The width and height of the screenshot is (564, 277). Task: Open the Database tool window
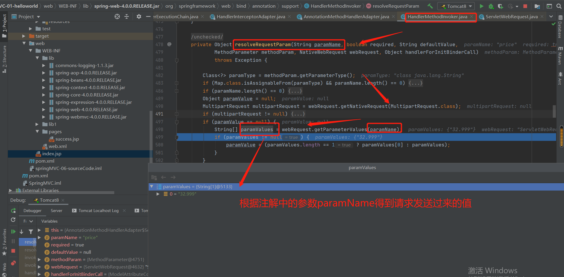560,27
